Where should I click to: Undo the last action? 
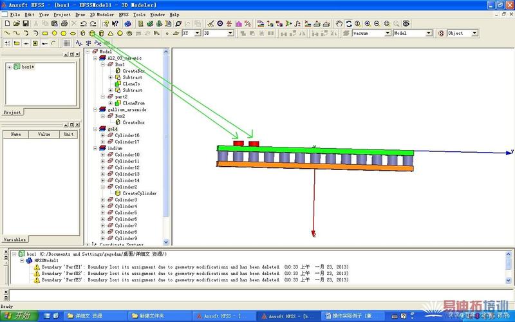[84, 24]
